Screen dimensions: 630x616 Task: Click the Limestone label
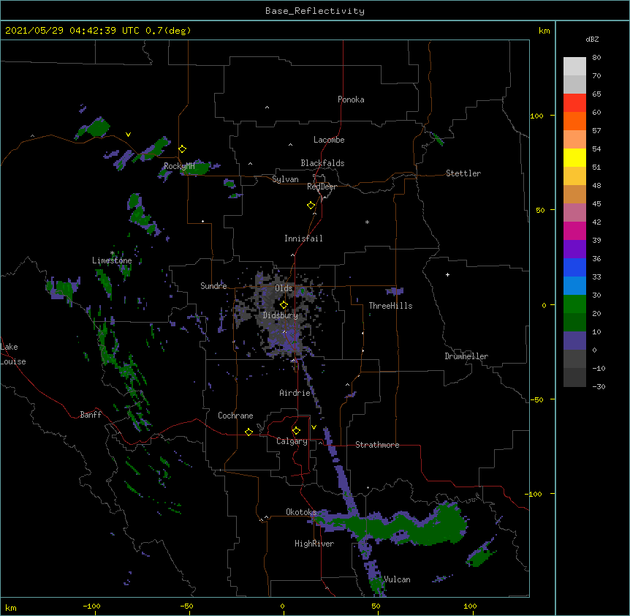tap(112, 260)
